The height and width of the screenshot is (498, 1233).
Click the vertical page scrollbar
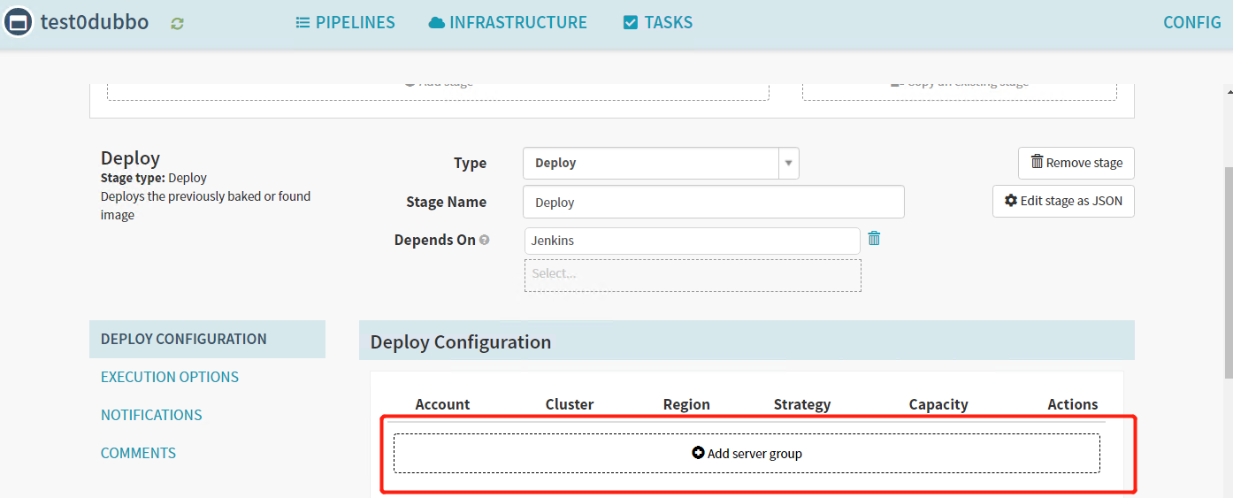(x=1227, y=265)
